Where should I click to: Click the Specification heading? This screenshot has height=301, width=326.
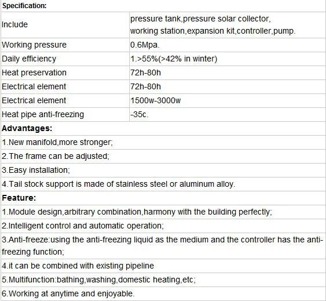pos(24,6)
